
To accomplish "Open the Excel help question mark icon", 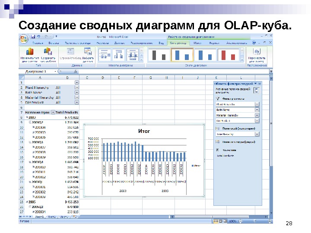I will click(254, 43).
